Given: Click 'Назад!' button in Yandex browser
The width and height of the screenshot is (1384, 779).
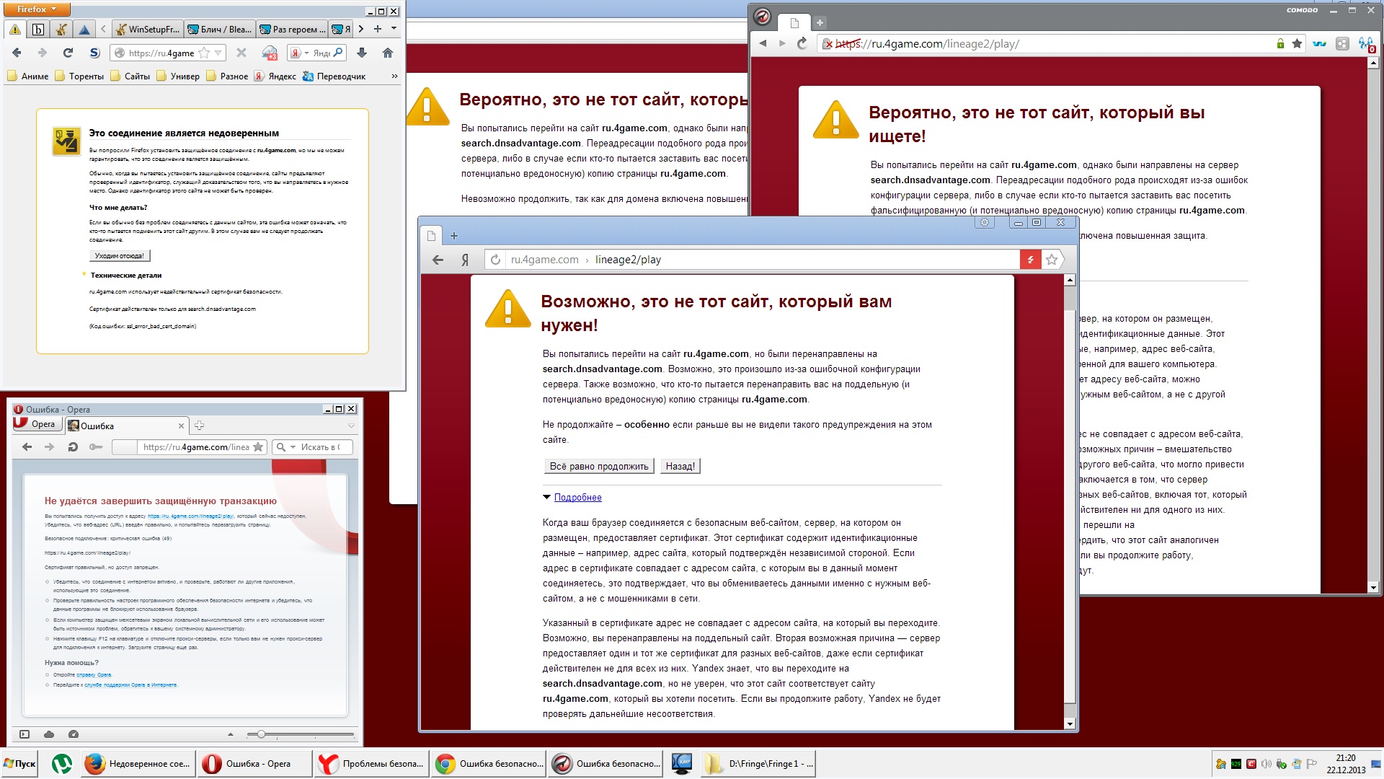Looking at the screenshot, I should click(680, 467).
